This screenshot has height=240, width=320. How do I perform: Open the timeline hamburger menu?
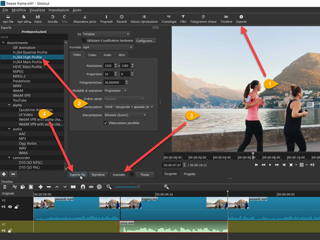click(x=4, y=187)
